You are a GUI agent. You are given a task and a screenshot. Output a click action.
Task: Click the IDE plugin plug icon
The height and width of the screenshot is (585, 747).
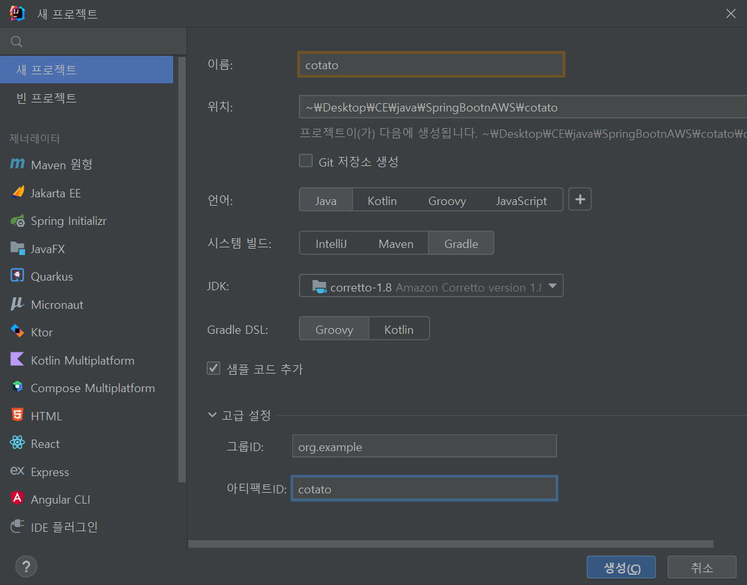coord(17,526)
